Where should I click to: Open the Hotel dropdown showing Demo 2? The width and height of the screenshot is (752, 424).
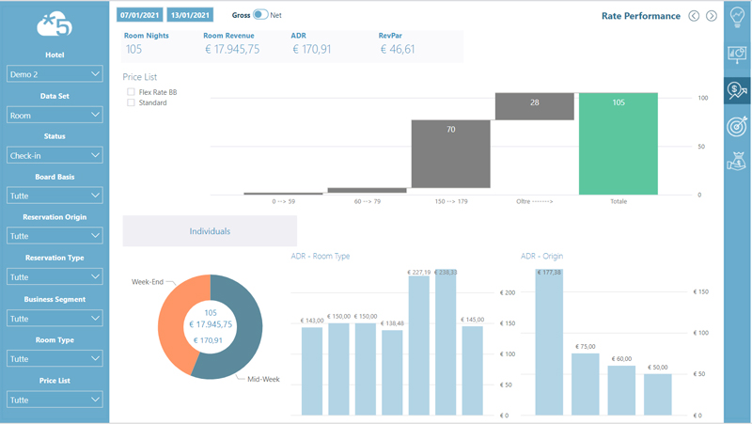[55, 74]
